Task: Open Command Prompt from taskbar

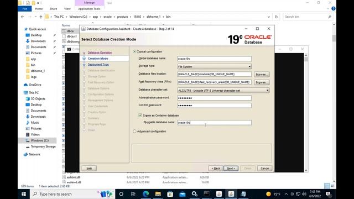Action: click(x=206, y=194)
